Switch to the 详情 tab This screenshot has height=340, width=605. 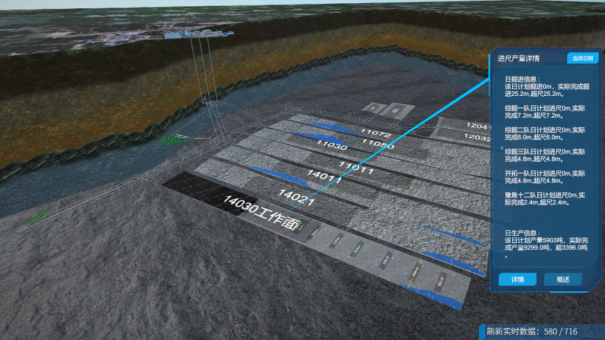point(517,279)
